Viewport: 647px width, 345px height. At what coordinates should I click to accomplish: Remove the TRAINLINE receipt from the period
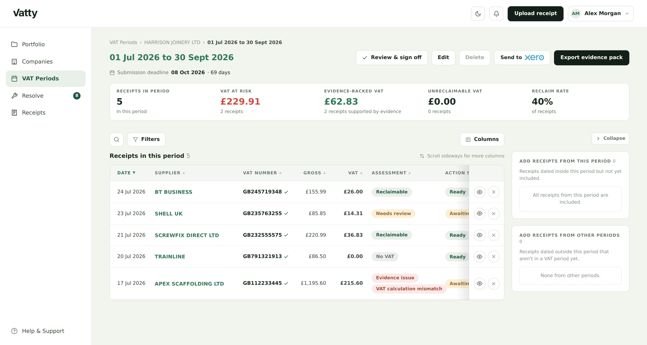(x=493, y=257)
